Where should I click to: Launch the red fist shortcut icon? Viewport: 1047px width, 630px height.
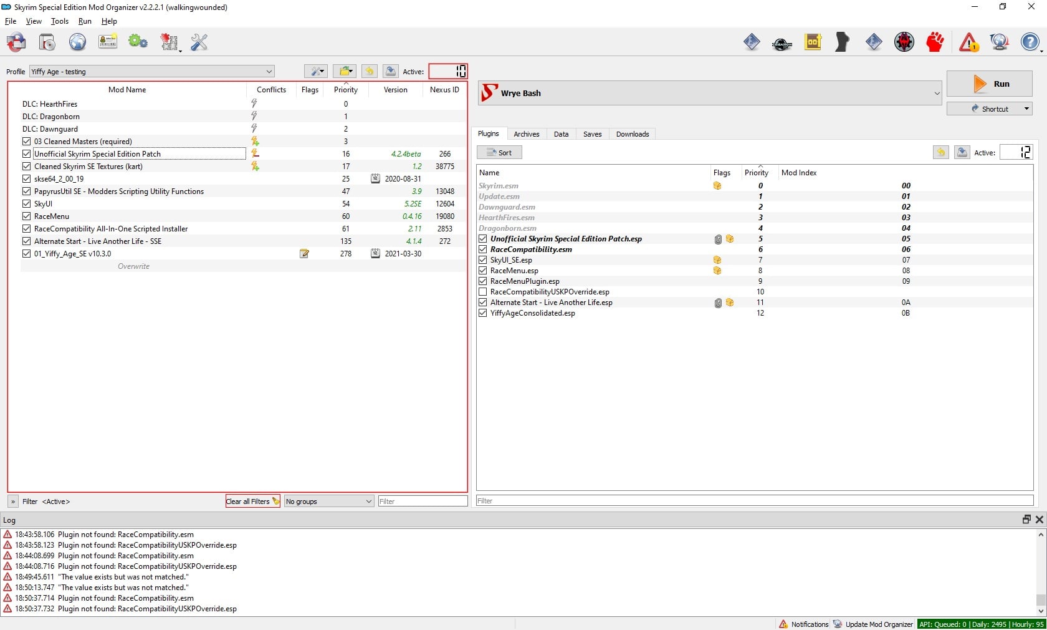pyautogui.click(x=935, y=42)
